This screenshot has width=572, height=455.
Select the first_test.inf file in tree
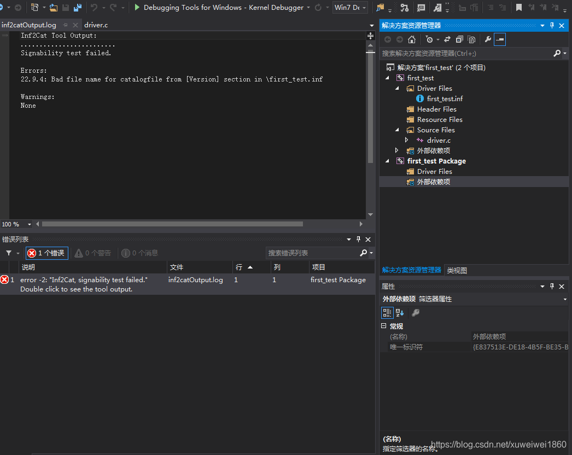(445, 98)
